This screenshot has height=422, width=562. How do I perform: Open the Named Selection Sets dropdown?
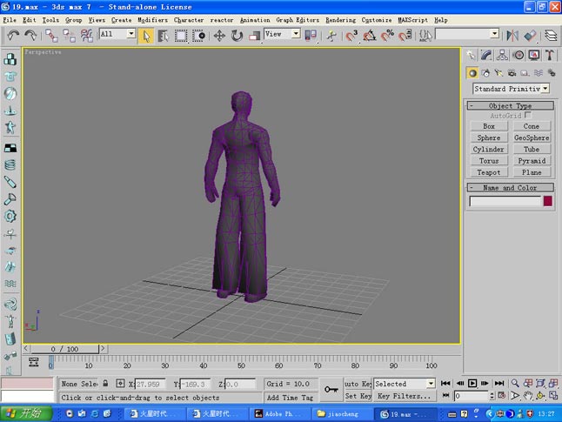click(x=467, y=34)
